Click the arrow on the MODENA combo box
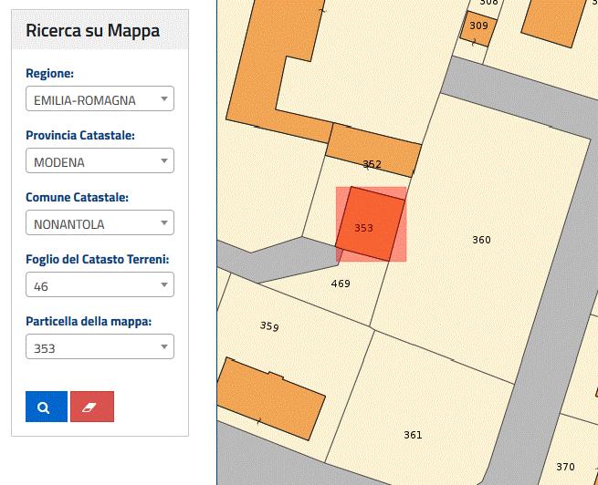This screenshot has height=485, width=598. pos(164,160)
